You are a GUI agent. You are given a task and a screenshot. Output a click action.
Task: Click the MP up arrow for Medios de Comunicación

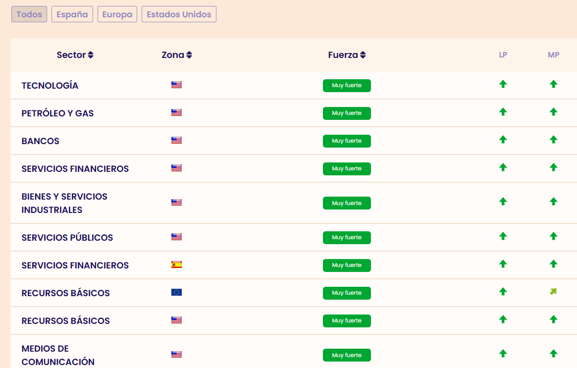pos(553,354)
